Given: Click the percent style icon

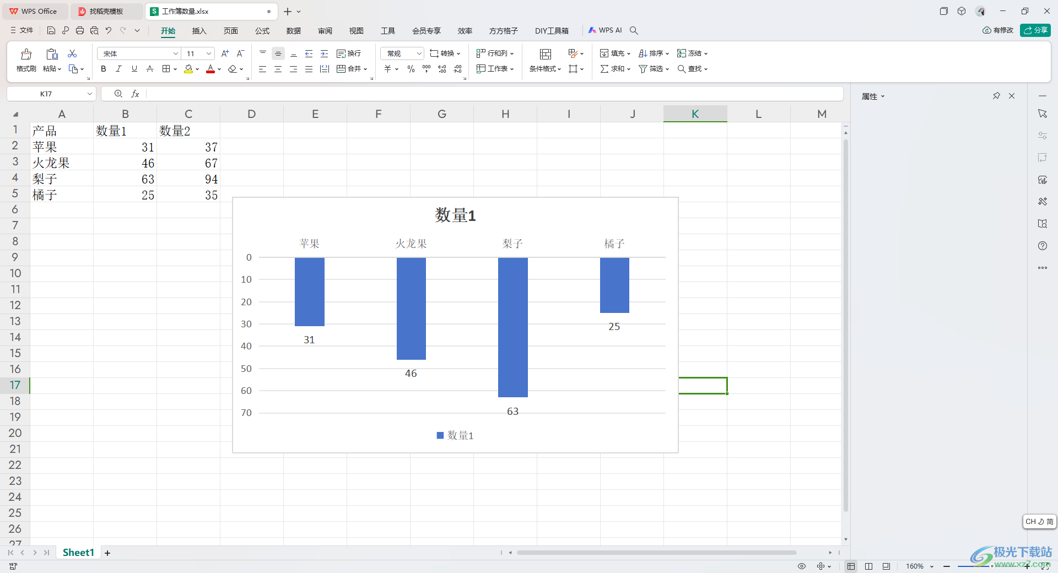Looking at the screenshot, I should (411, 69).
